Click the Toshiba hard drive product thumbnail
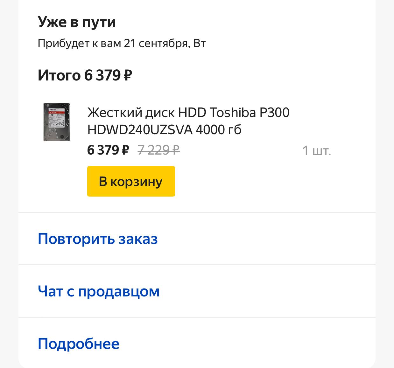The height and width of the screenshot is (368, 394). (x=57, y=122)
